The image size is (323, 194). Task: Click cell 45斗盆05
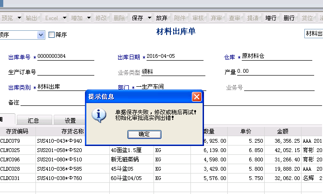pyautogui.click(x=132, y=169)
